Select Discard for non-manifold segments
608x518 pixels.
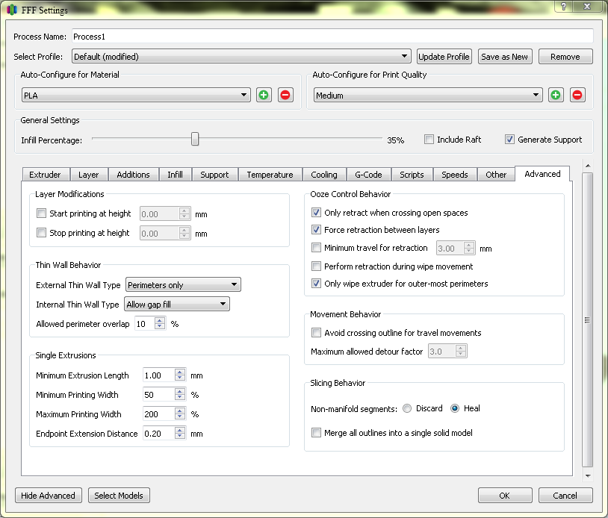[x=407, y=408]
